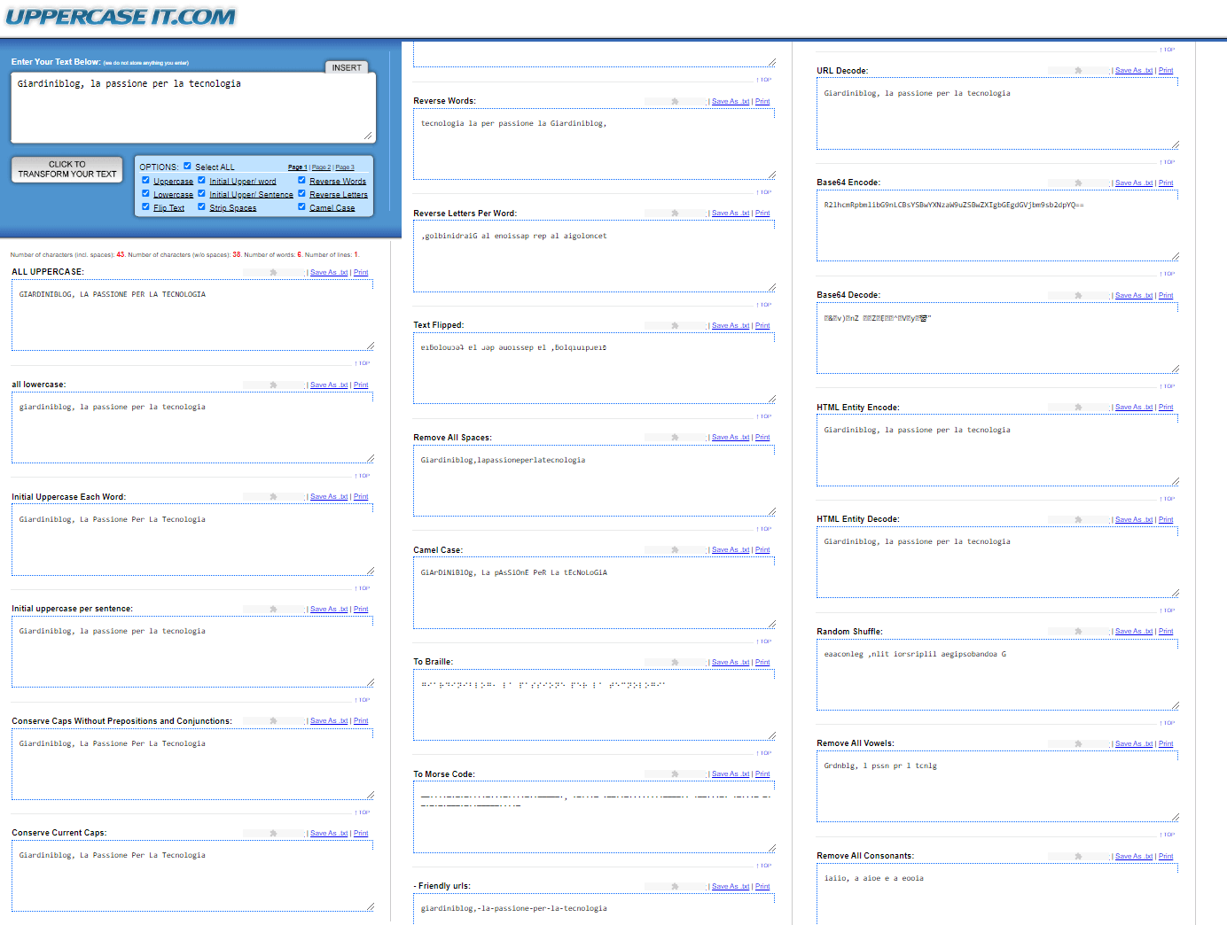The height and width of the screenshot is (925, 1227).
Task: Click inside the main text input box
Action: (193, 108)
